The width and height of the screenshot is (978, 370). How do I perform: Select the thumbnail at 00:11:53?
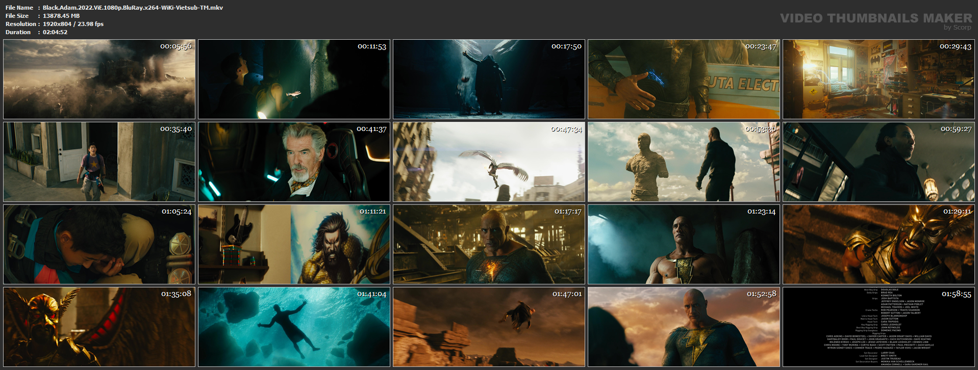click(294, 80)
